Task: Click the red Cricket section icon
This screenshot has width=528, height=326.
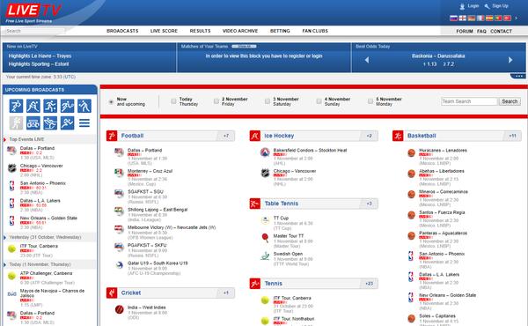Action: point(112,293)
